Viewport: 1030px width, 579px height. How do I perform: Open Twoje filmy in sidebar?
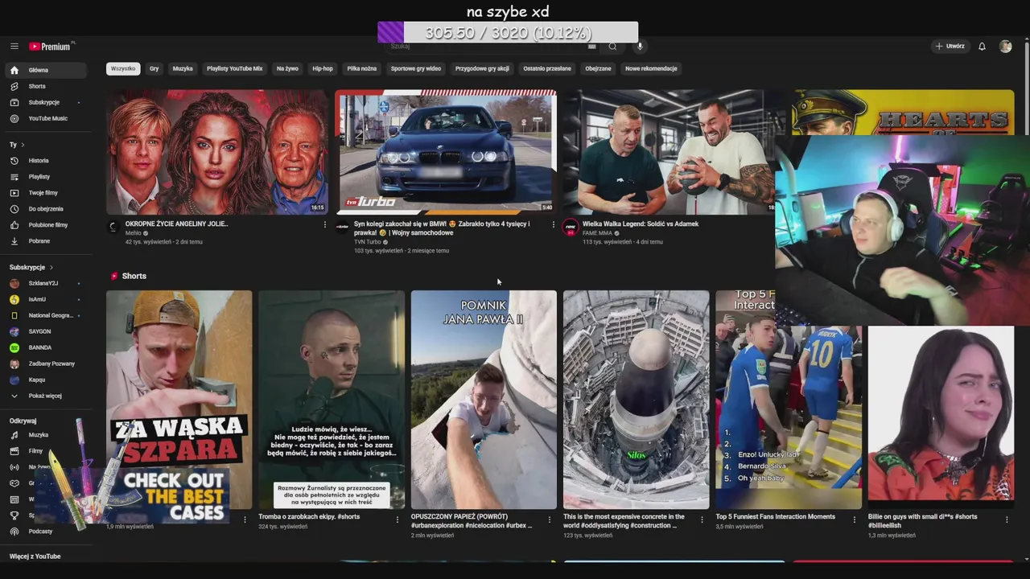[46, 193]
